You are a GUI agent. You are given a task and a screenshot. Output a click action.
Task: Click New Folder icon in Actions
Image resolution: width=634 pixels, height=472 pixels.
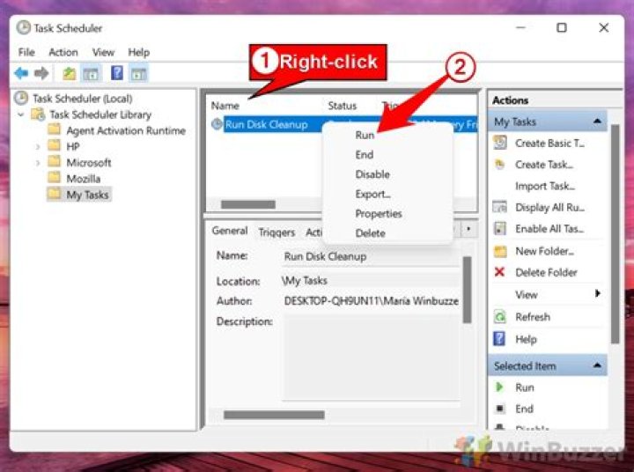click(x=500, y=251)
